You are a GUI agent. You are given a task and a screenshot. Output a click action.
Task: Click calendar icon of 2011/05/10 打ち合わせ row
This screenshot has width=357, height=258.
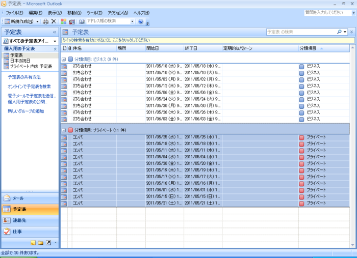[x=64, y=73]
